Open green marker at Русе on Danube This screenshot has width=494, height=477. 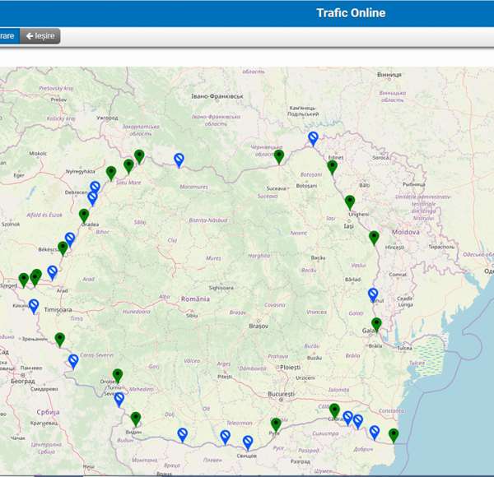[x=276, y=425]
